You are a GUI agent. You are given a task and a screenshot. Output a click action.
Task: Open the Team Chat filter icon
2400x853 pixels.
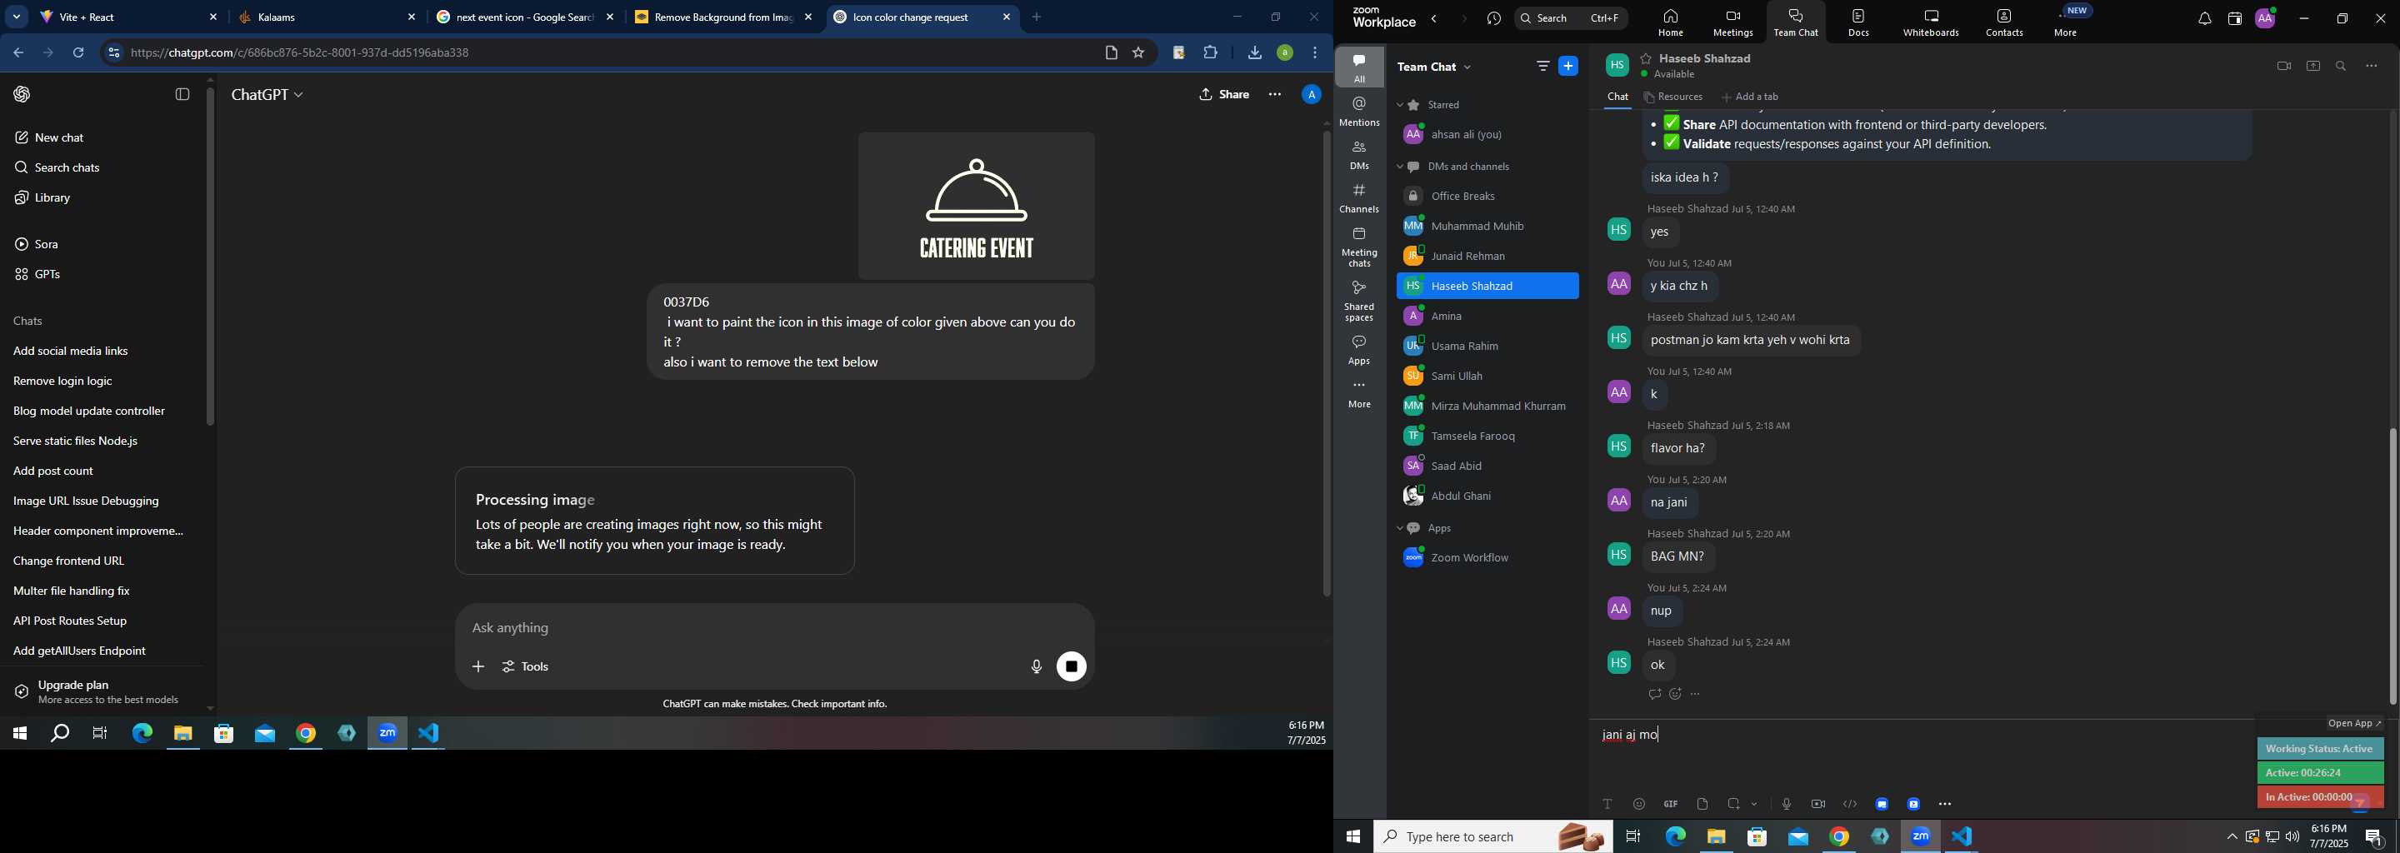click(1542, 66)
